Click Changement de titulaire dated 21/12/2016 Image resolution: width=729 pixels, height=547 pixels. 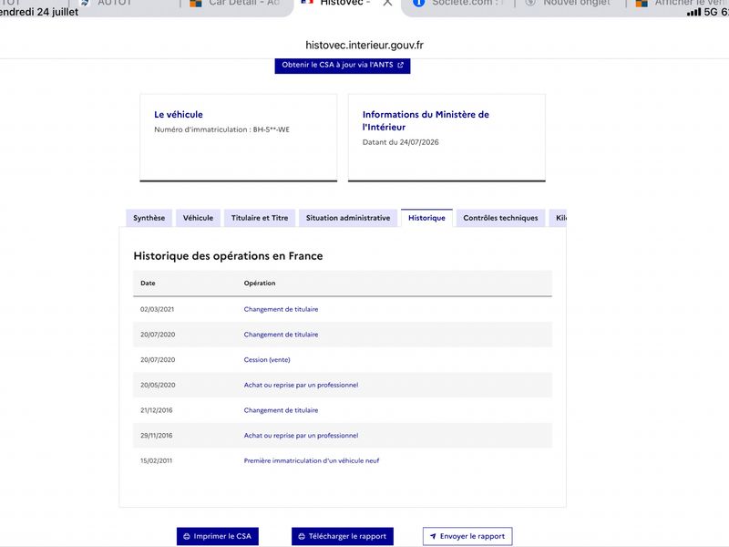tap(281, 410)
